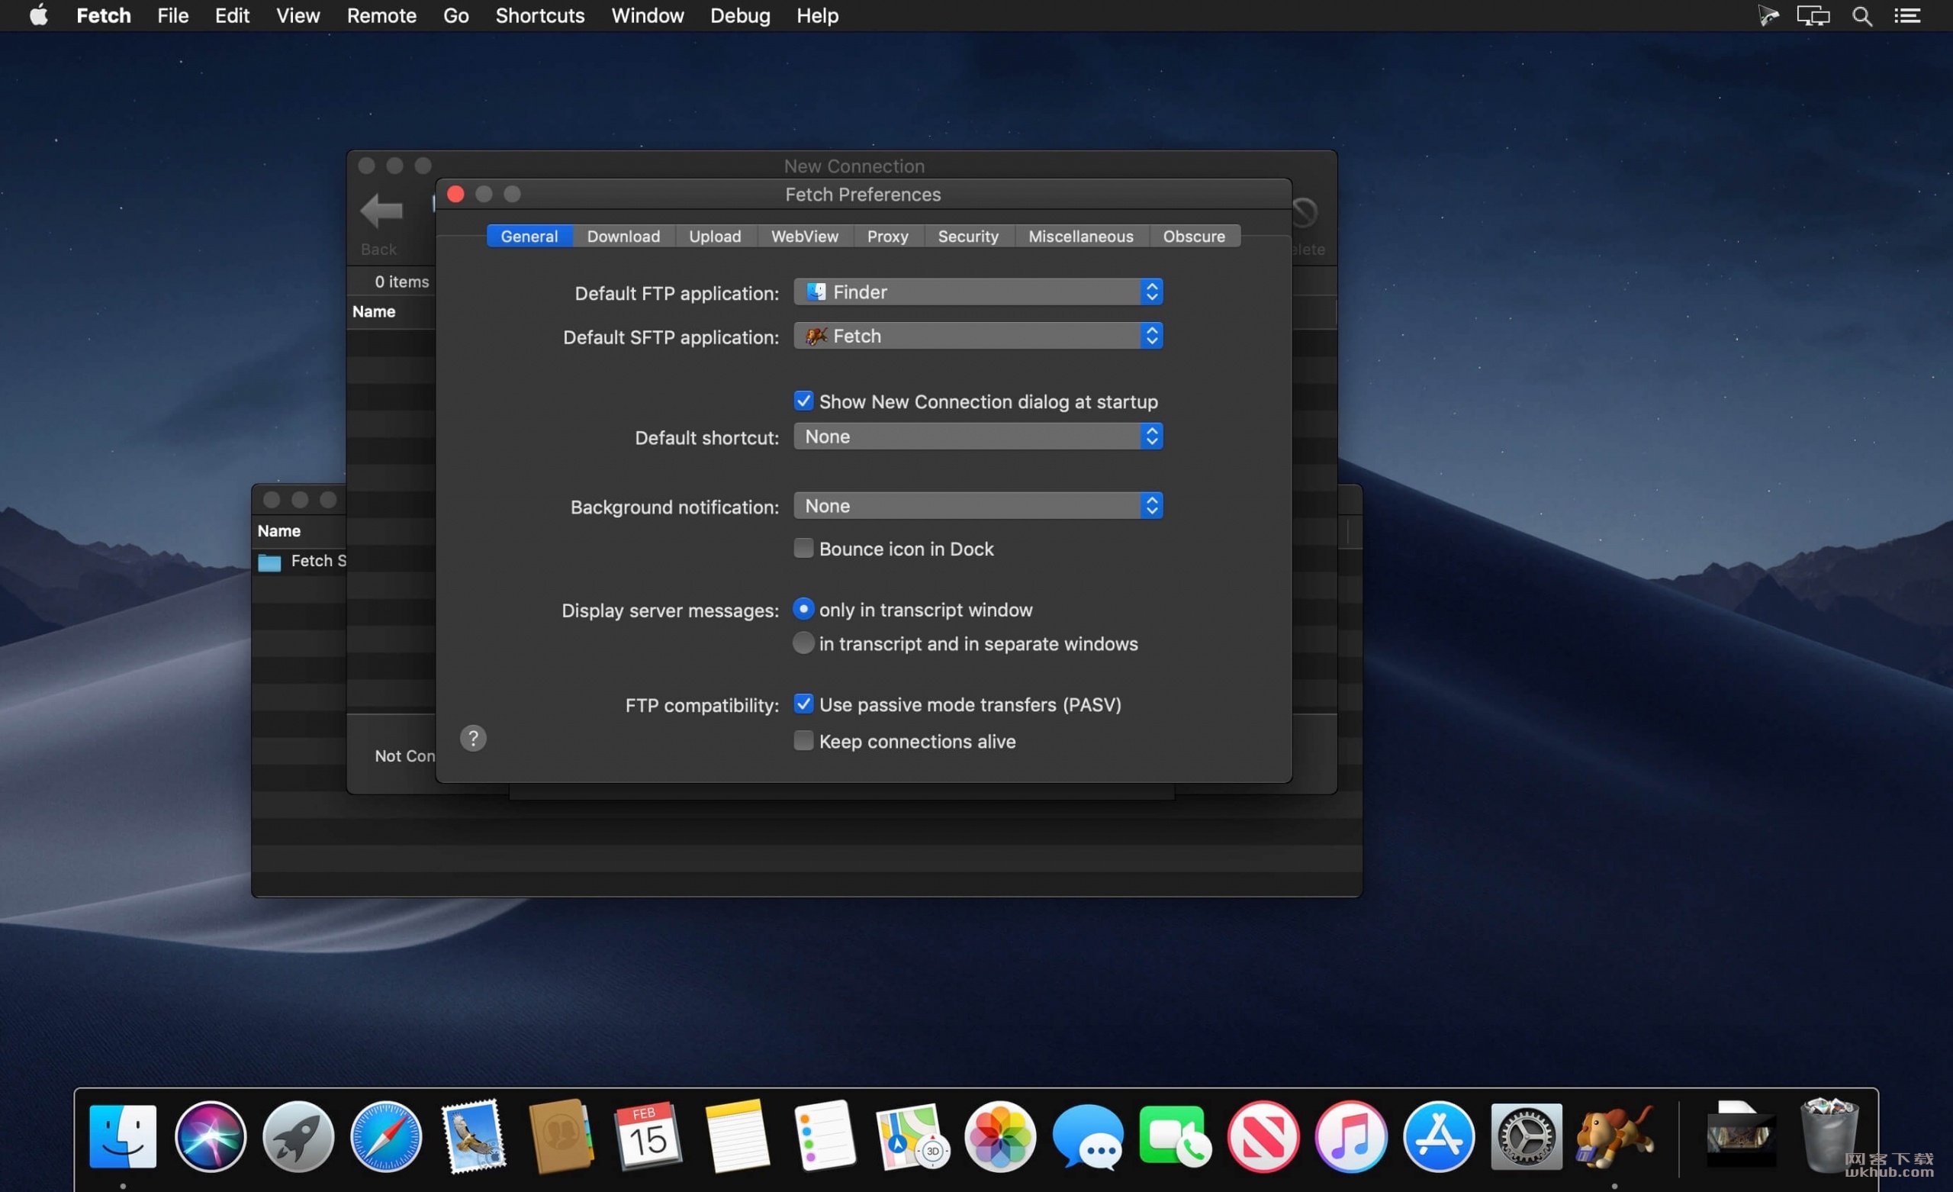The image size is (1953, 1192).
Task: Open iTunes music icon in Dock
Action: click(1350, 1136)
